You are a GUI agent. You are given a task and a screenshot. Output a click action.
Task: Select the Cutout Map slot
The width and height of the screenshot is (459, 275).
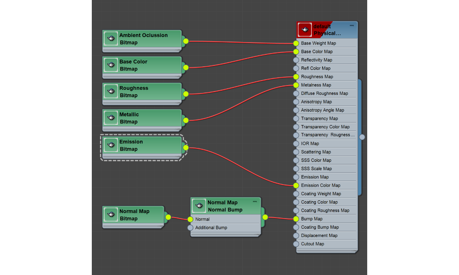(313, 244)
